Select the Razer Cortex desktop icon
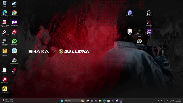 [14, 42]
